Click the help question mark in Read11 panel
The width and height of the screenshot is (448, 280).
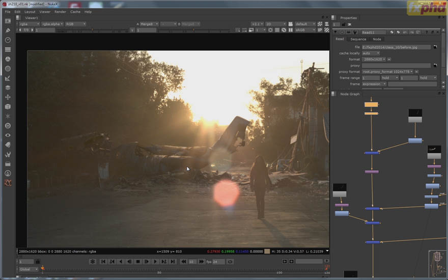427,32
